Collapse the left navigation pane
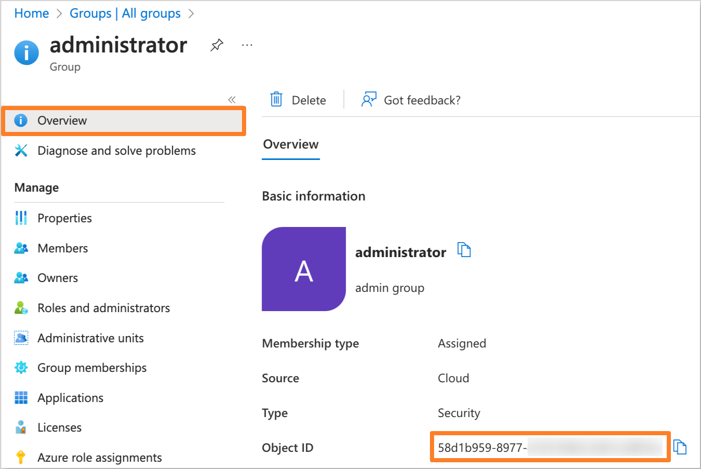 click(232, 99)
